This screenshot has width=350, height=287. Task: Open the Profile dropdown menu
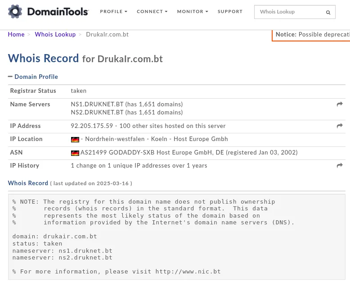(113, 12)
